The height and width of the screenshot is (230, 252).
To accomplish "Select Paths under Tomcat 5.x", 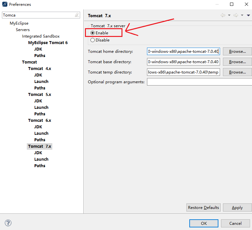I will pos(40,114).
